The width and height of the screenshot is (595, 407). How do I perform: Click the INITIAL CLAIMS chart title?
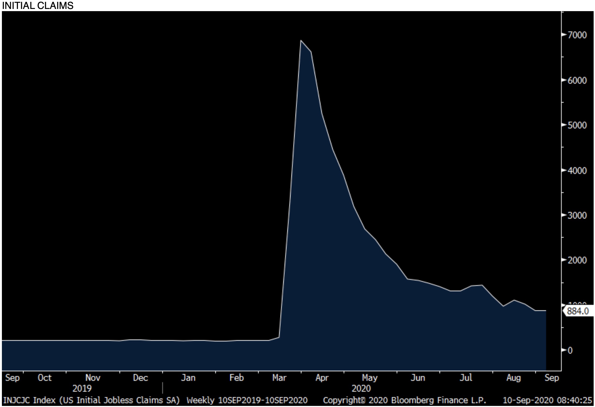pyautogui.click(x=37, y=5)
